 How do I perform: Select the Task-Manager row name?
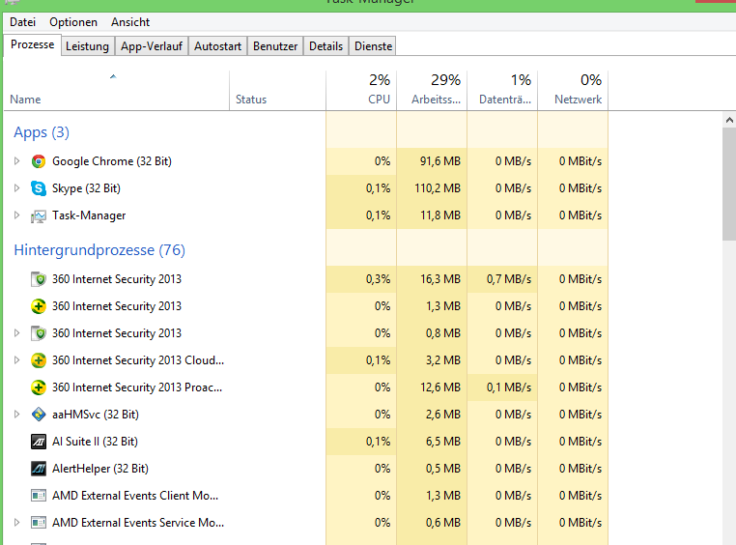point(89,215)
